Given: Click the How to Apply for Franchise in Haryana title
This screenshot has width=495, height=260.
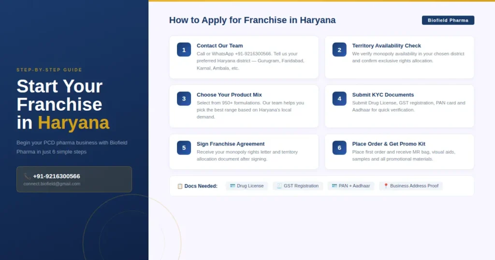Looking at the screenshot, I should pyautogui.click(x=252, y=20).
